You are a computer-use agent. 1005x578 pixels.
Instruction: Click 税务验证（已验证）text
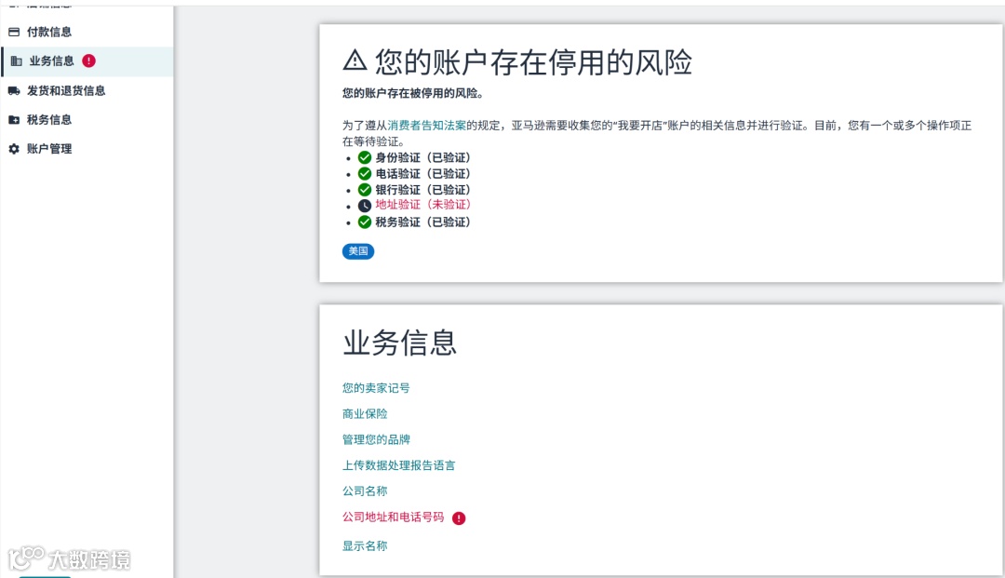(423, 222)
